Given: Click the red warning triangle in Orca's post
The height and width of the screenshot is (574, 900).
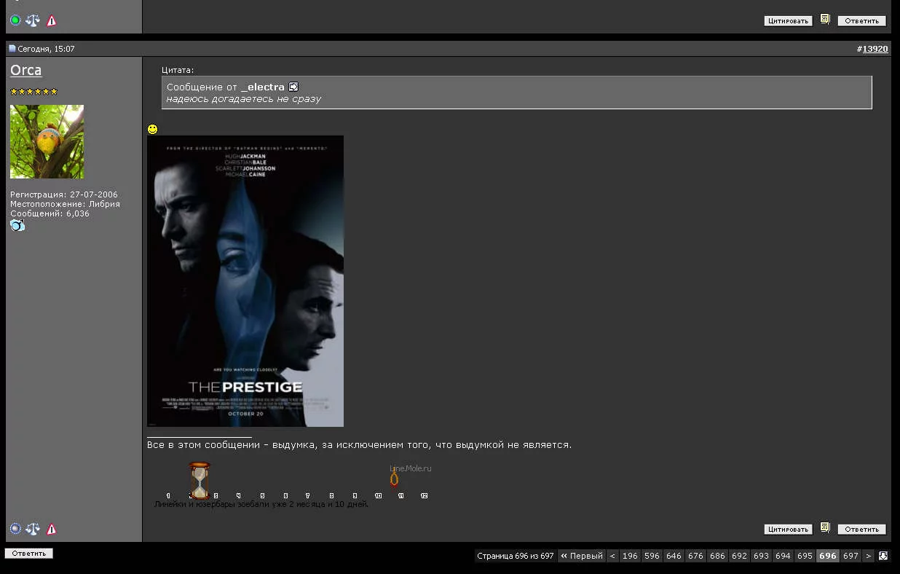Looking at the screenshot, I should pos(52,529).
